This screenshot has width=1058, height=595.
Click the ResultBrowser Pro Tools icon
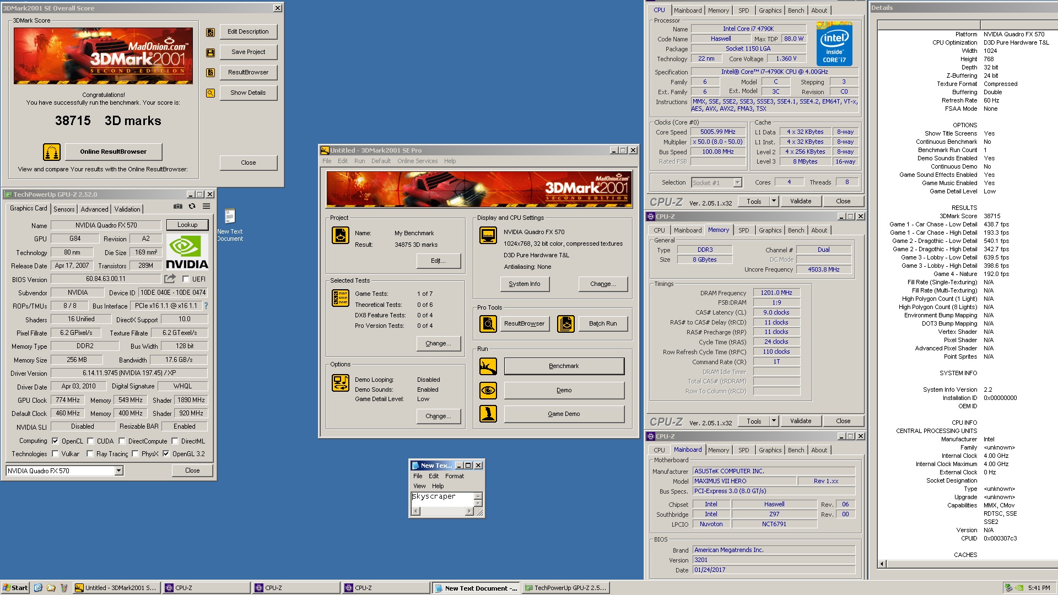point(488,324)
